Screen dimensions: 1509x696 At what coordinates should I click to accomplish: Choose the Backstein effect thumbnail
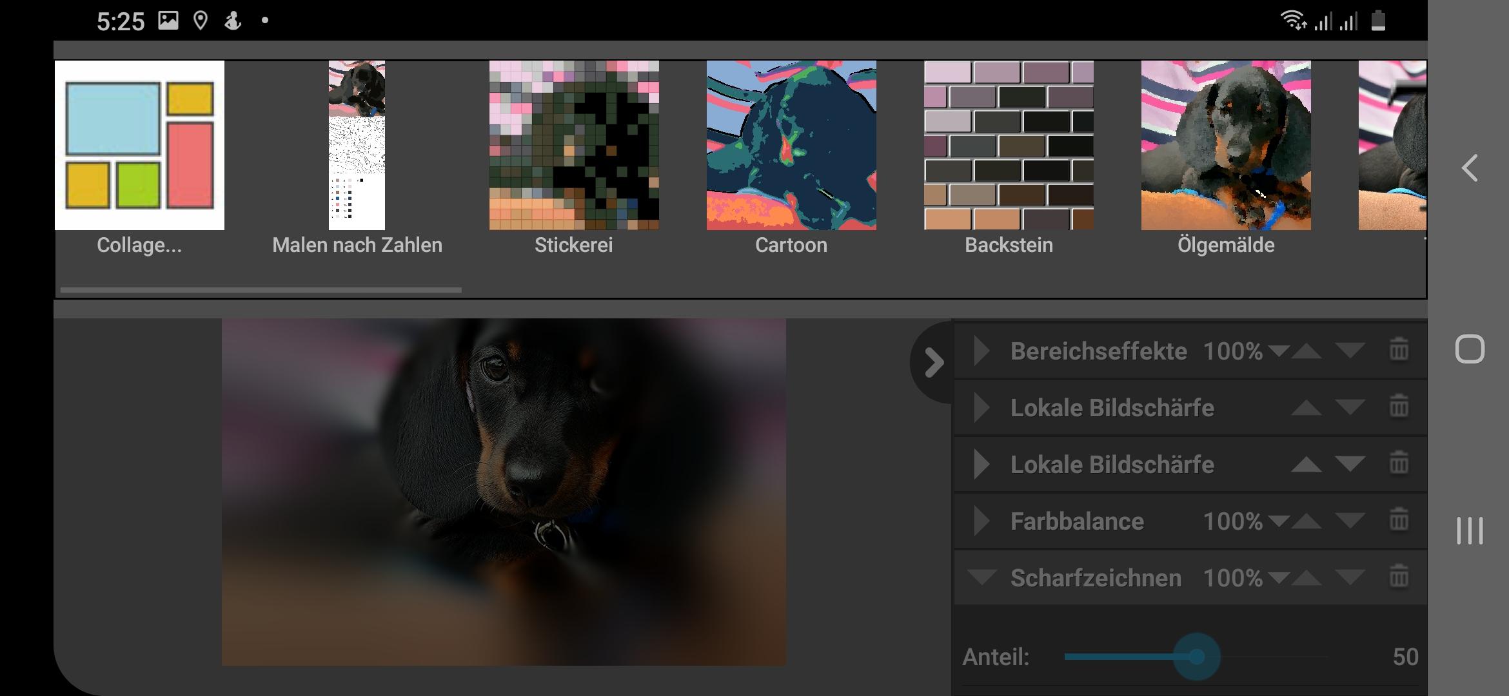pos(1009,145)
